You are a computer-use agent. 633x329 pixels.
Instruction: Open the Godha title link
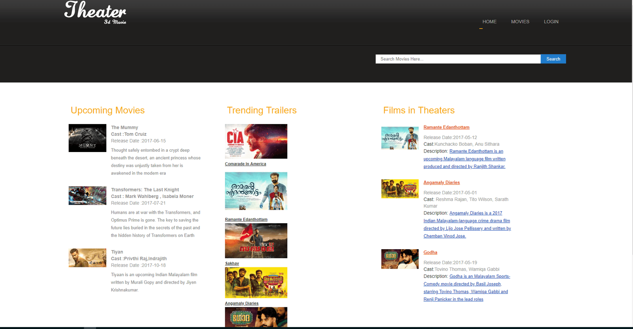(x=430, y=252)
